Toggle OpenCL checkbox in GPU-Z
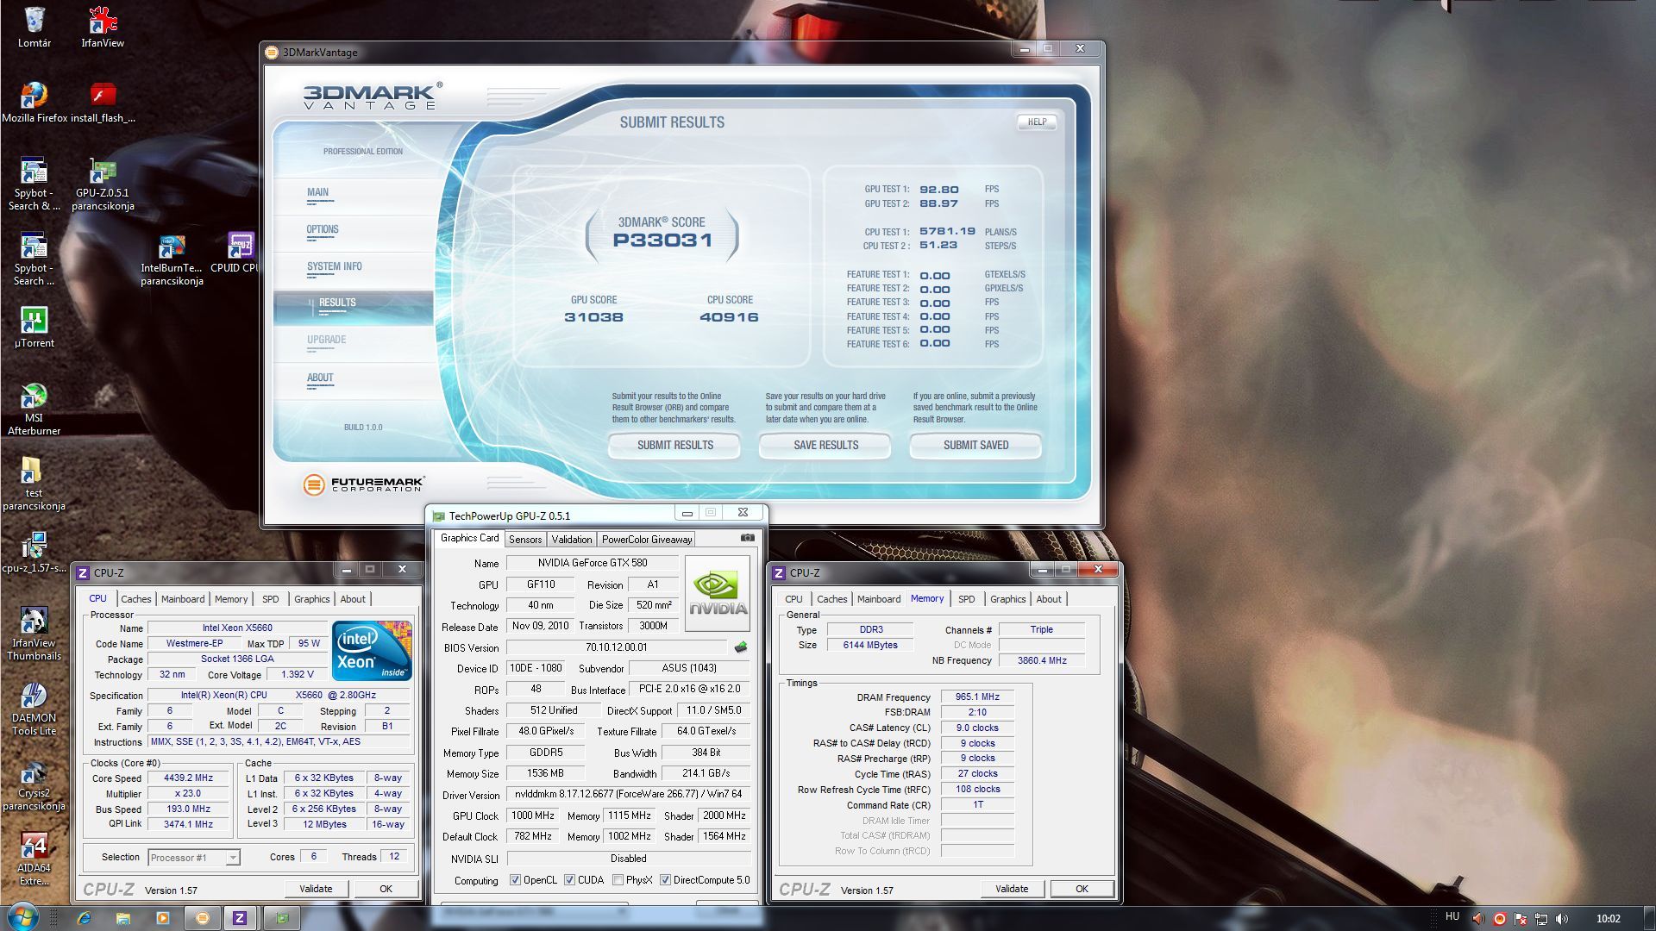This screenshot has width=1656, height=931. (515, 880)
